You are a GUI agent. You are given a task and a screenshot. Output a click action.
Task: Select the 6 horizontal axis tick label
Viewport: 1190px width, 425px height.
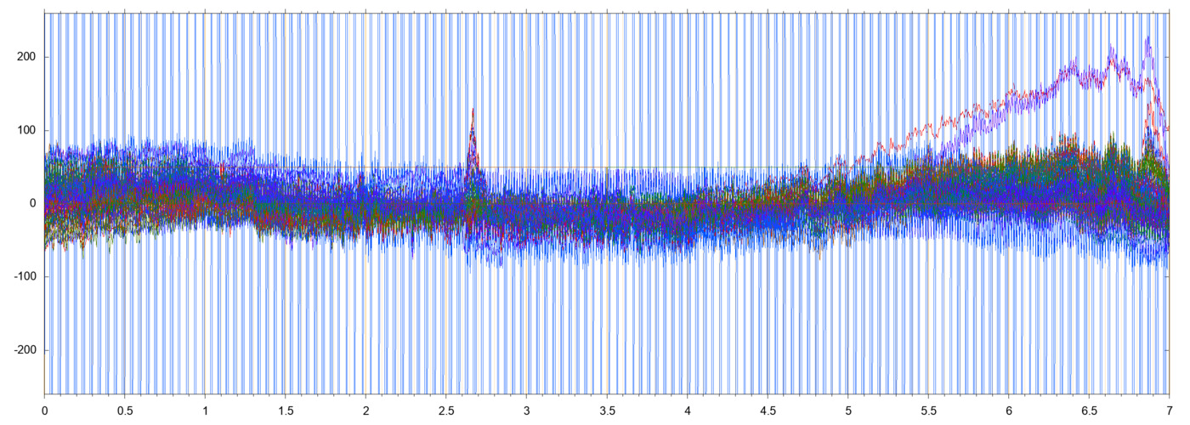[1008, 409]
